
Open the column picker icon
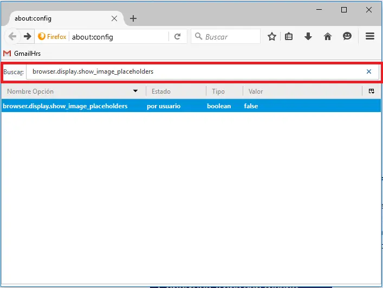pyautogui.click(x=371, y=91)
